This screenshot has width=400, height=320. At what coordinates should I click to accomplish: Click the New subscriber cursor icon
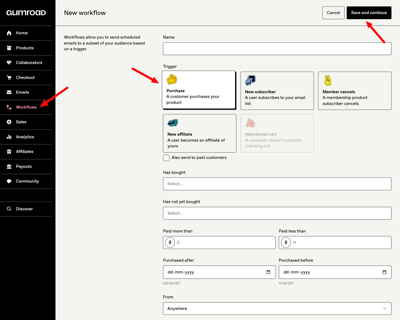tap(250, 80)
